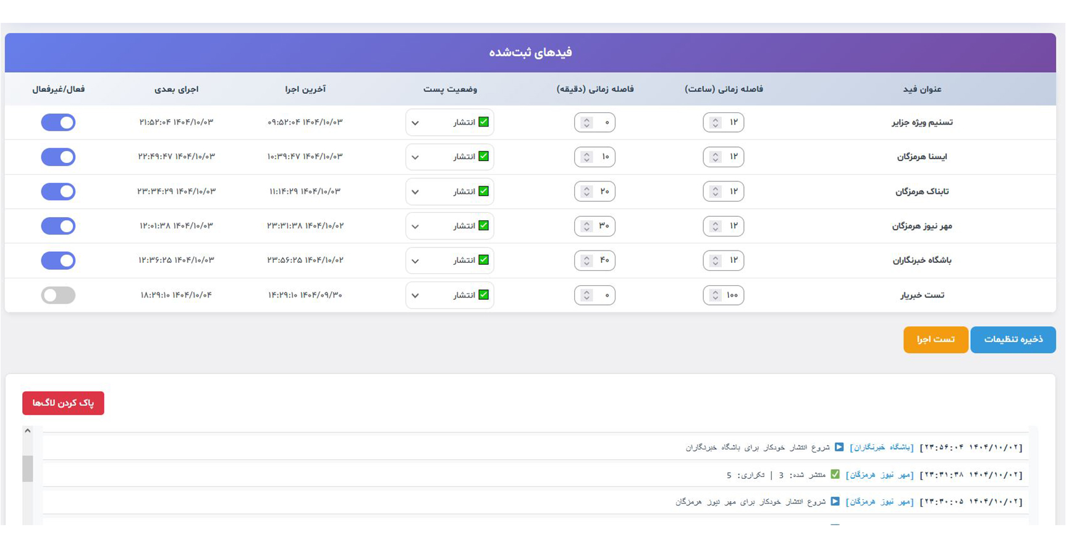Open مهر نیوز هرمزگان link in published log entry
The width and height of the screenshot is (1066, 548).
point(879,475)
